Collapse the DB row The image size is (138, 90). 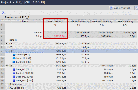[7, 66]
